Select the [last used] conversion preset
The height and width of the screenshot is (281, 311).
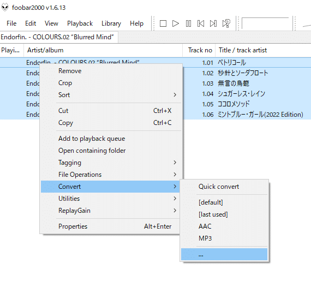click(224, 214)
